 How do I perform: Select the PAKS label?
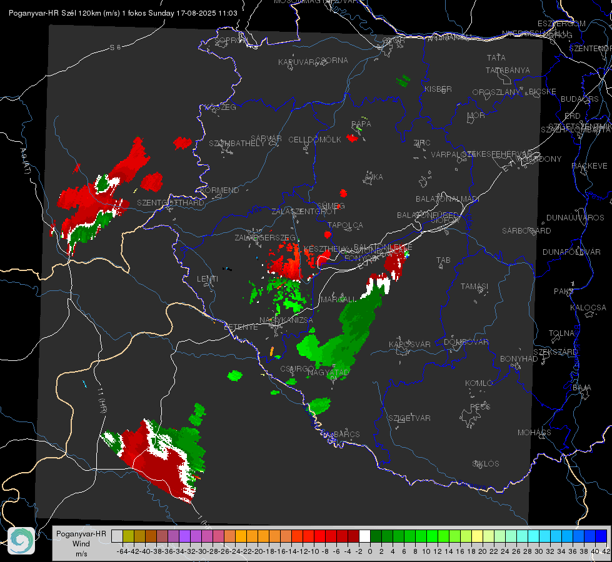point(564,292)
